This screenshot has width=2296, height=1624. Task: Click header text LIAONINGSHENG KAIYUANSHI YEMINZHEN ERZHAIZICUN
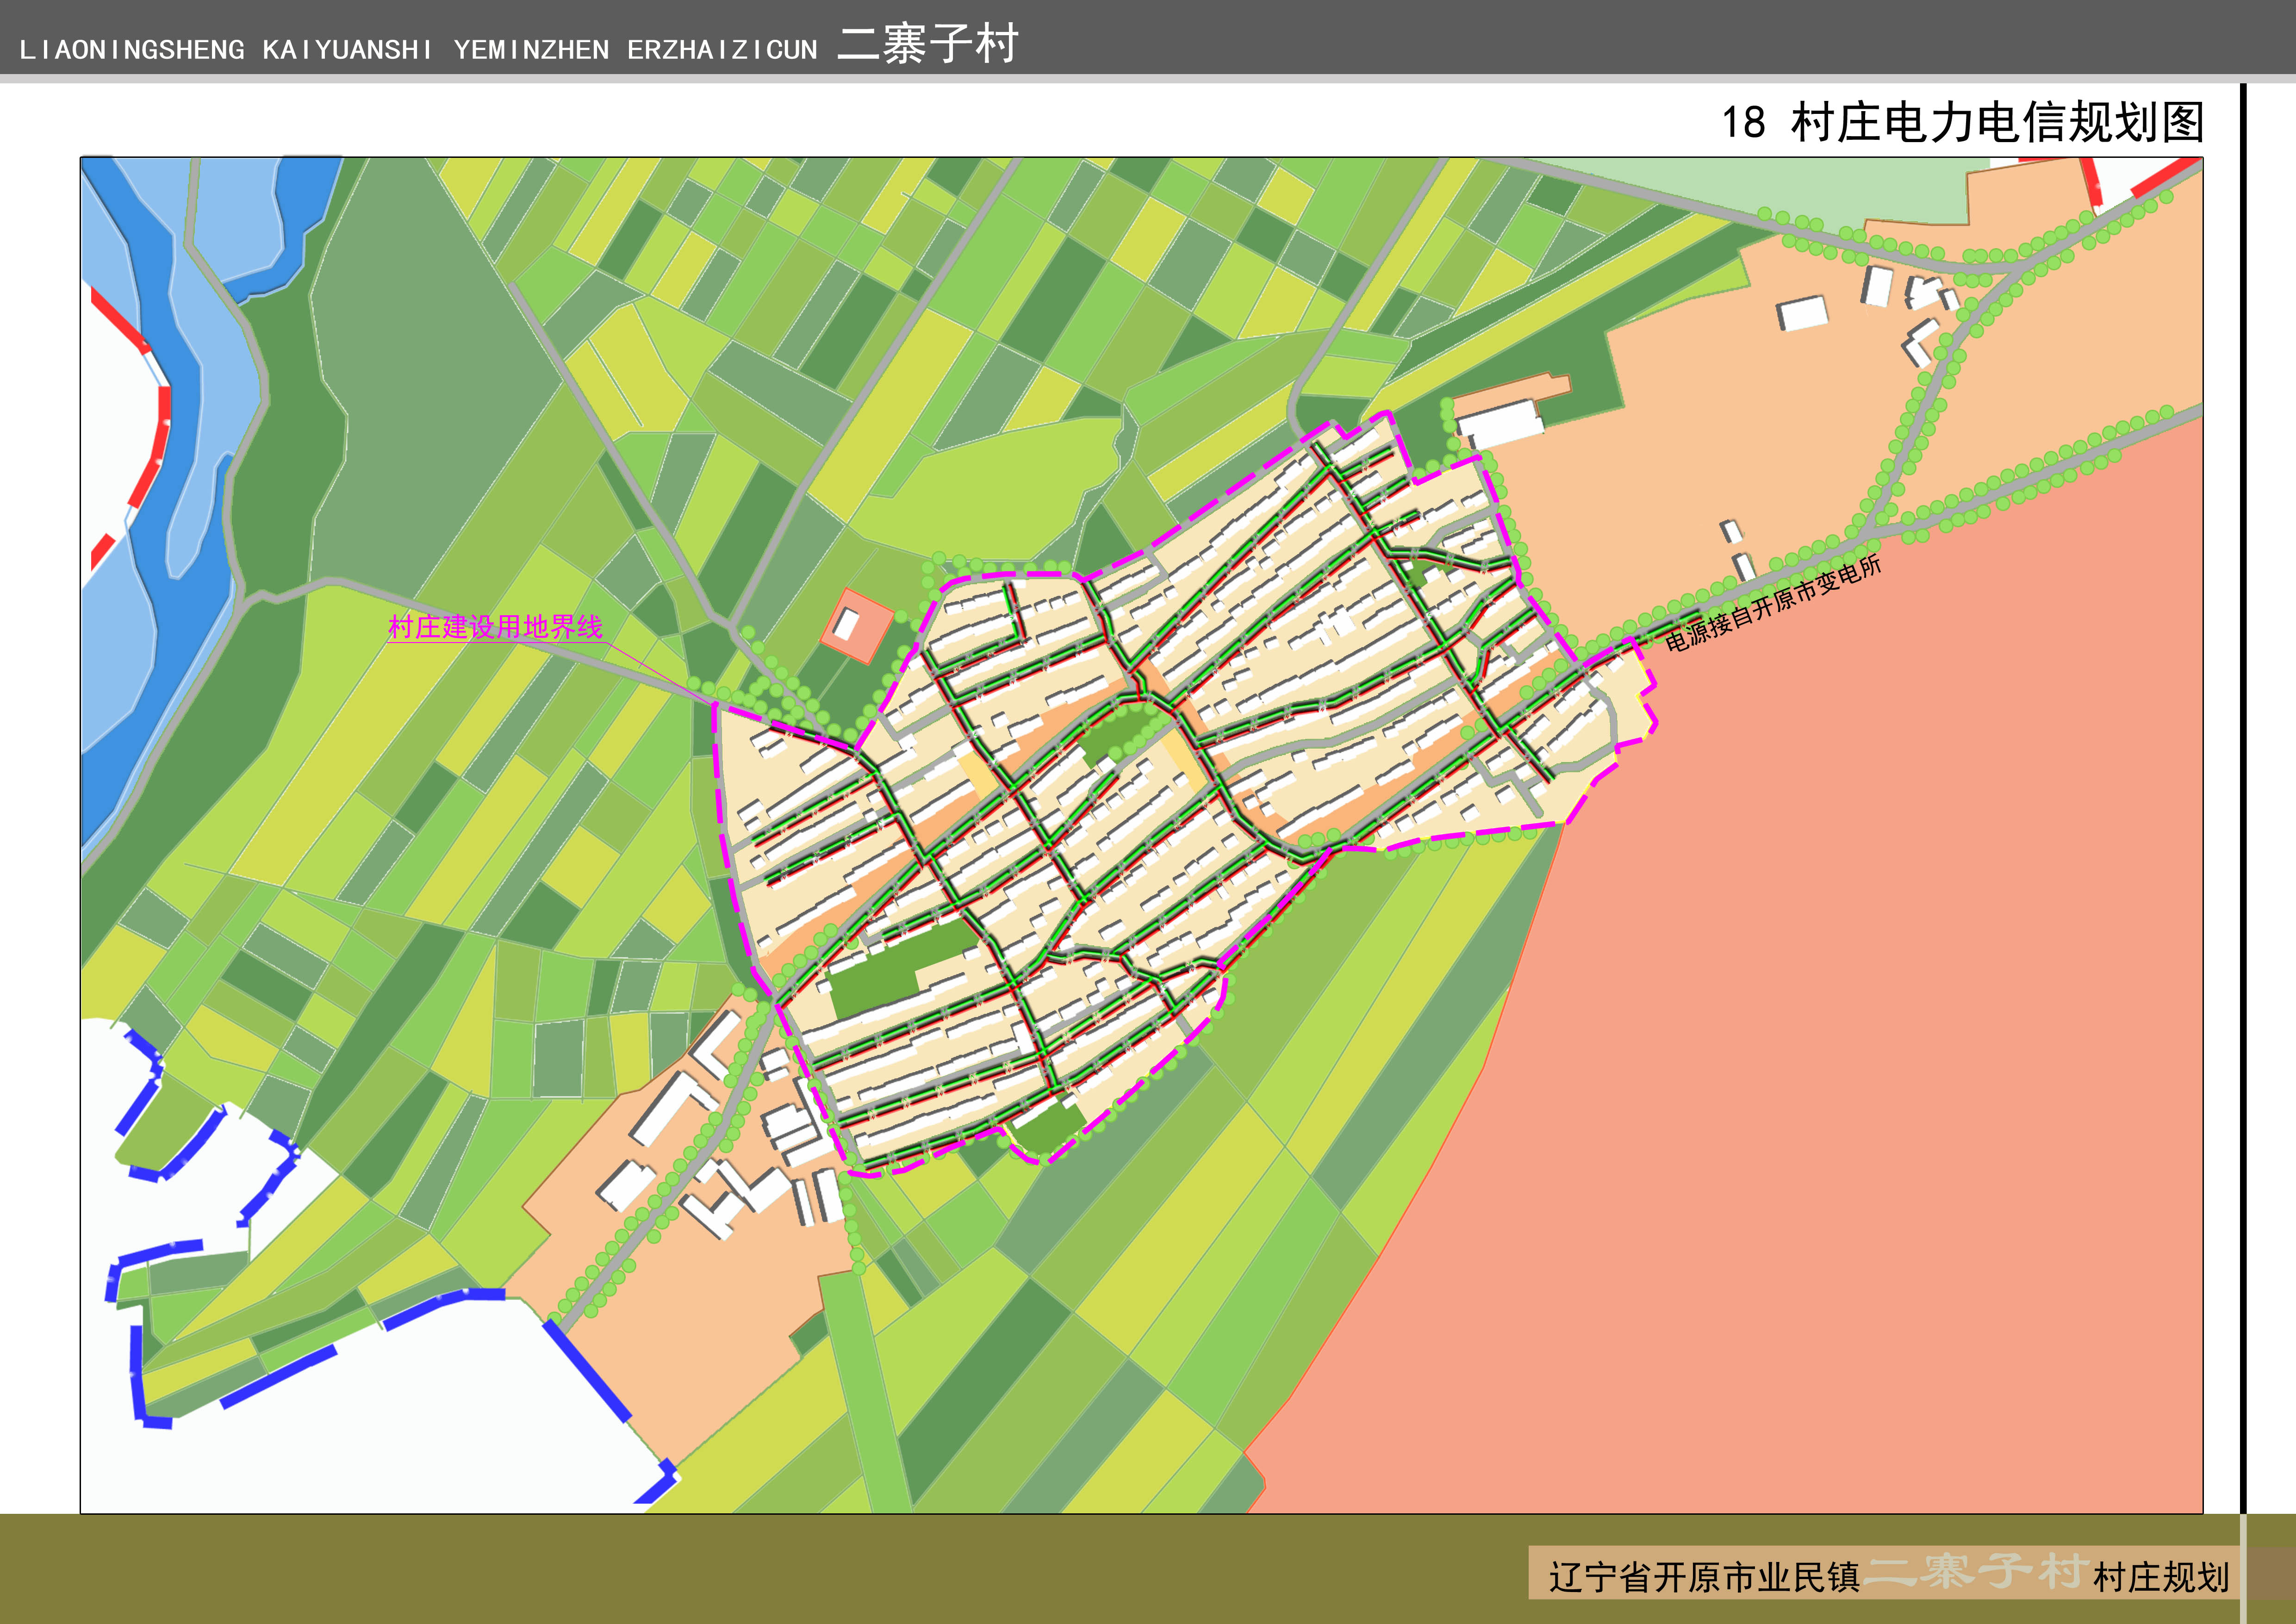pyautogui.click(x=418, y=50)
